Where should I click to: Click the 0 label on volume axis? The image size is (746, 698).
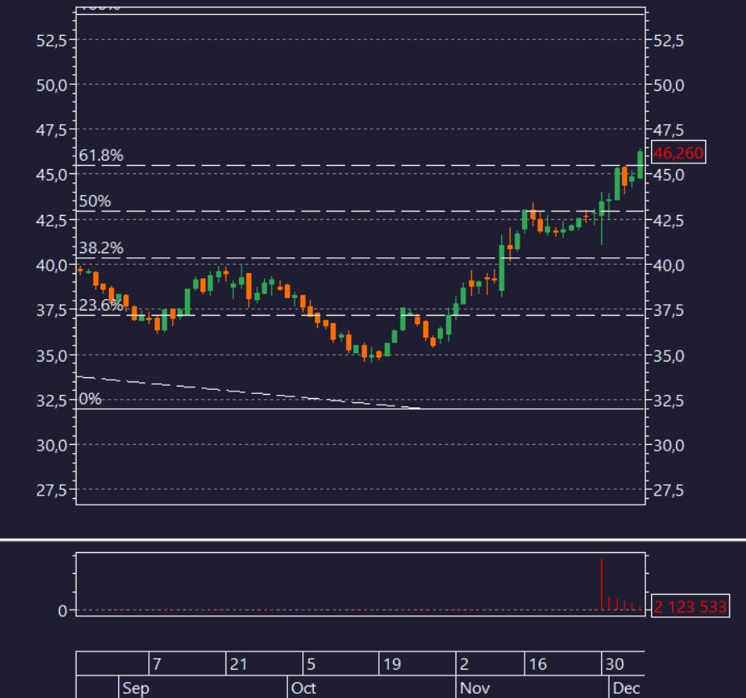pos(62,611)
